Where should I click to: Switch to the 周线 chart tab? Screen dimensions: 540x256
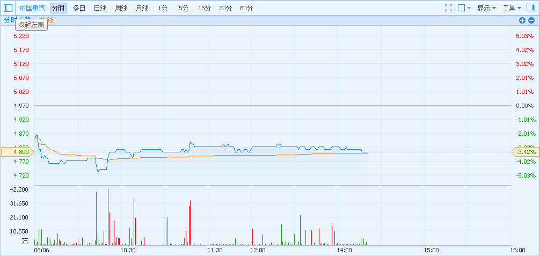click(121, 8)
